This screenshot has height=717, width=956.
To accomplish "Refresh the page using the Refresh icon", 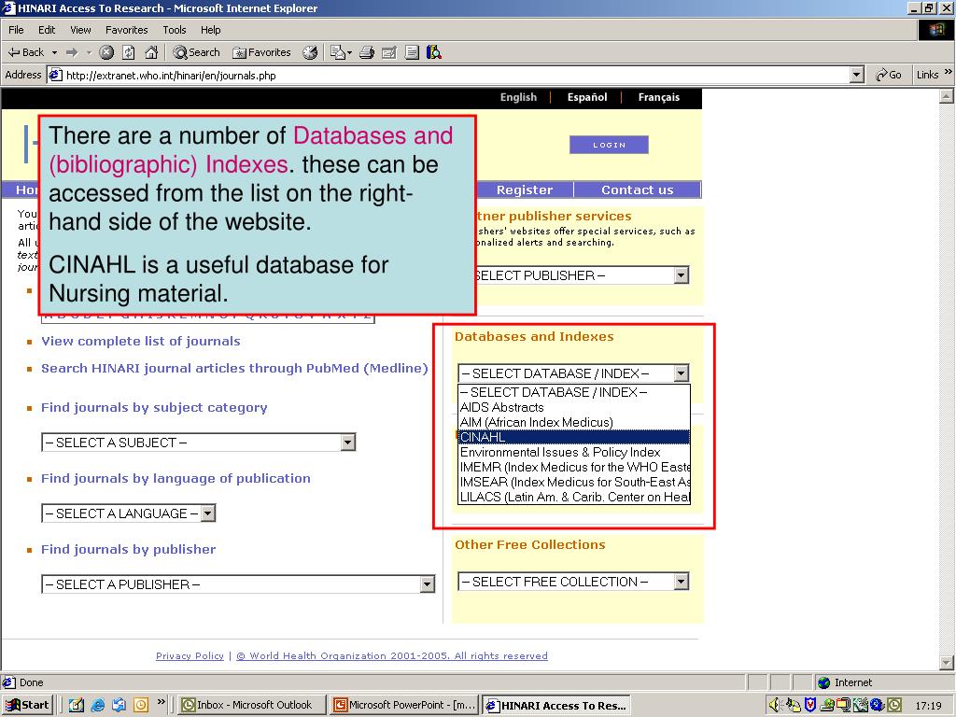I will [x=129, y=52].
